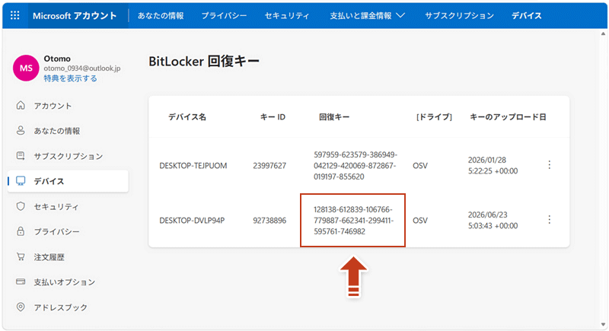This screenshot has width=609, height=331.
Task: Click the shield icon for セキュリティ
Action: [x=21, y=206]
